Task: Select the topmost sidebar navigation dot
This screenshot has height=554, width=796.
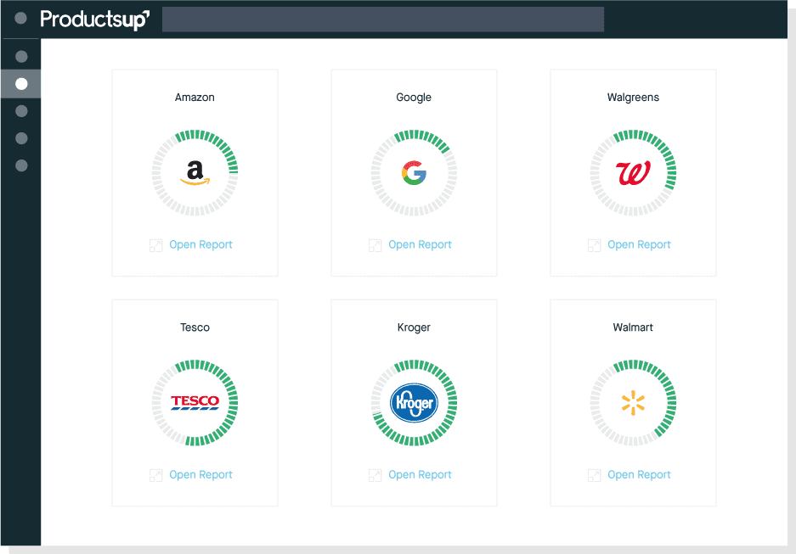Action: click(x=21, y=56)
